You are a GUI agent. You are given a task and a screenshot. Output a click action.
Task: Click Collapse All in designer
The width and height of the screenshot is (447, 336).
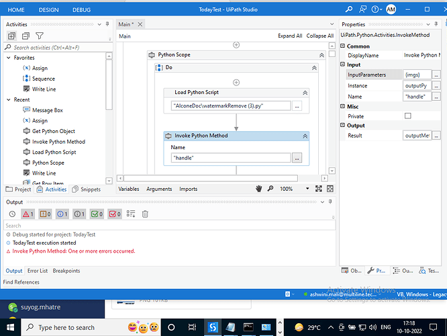(x=320, y=36)
